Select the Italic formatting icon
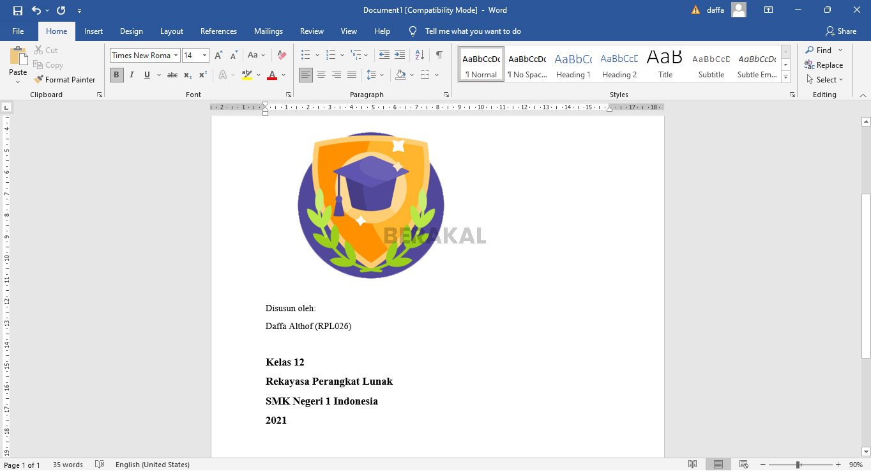This screenshot has height=471, width=871. [x=132, y=75]
